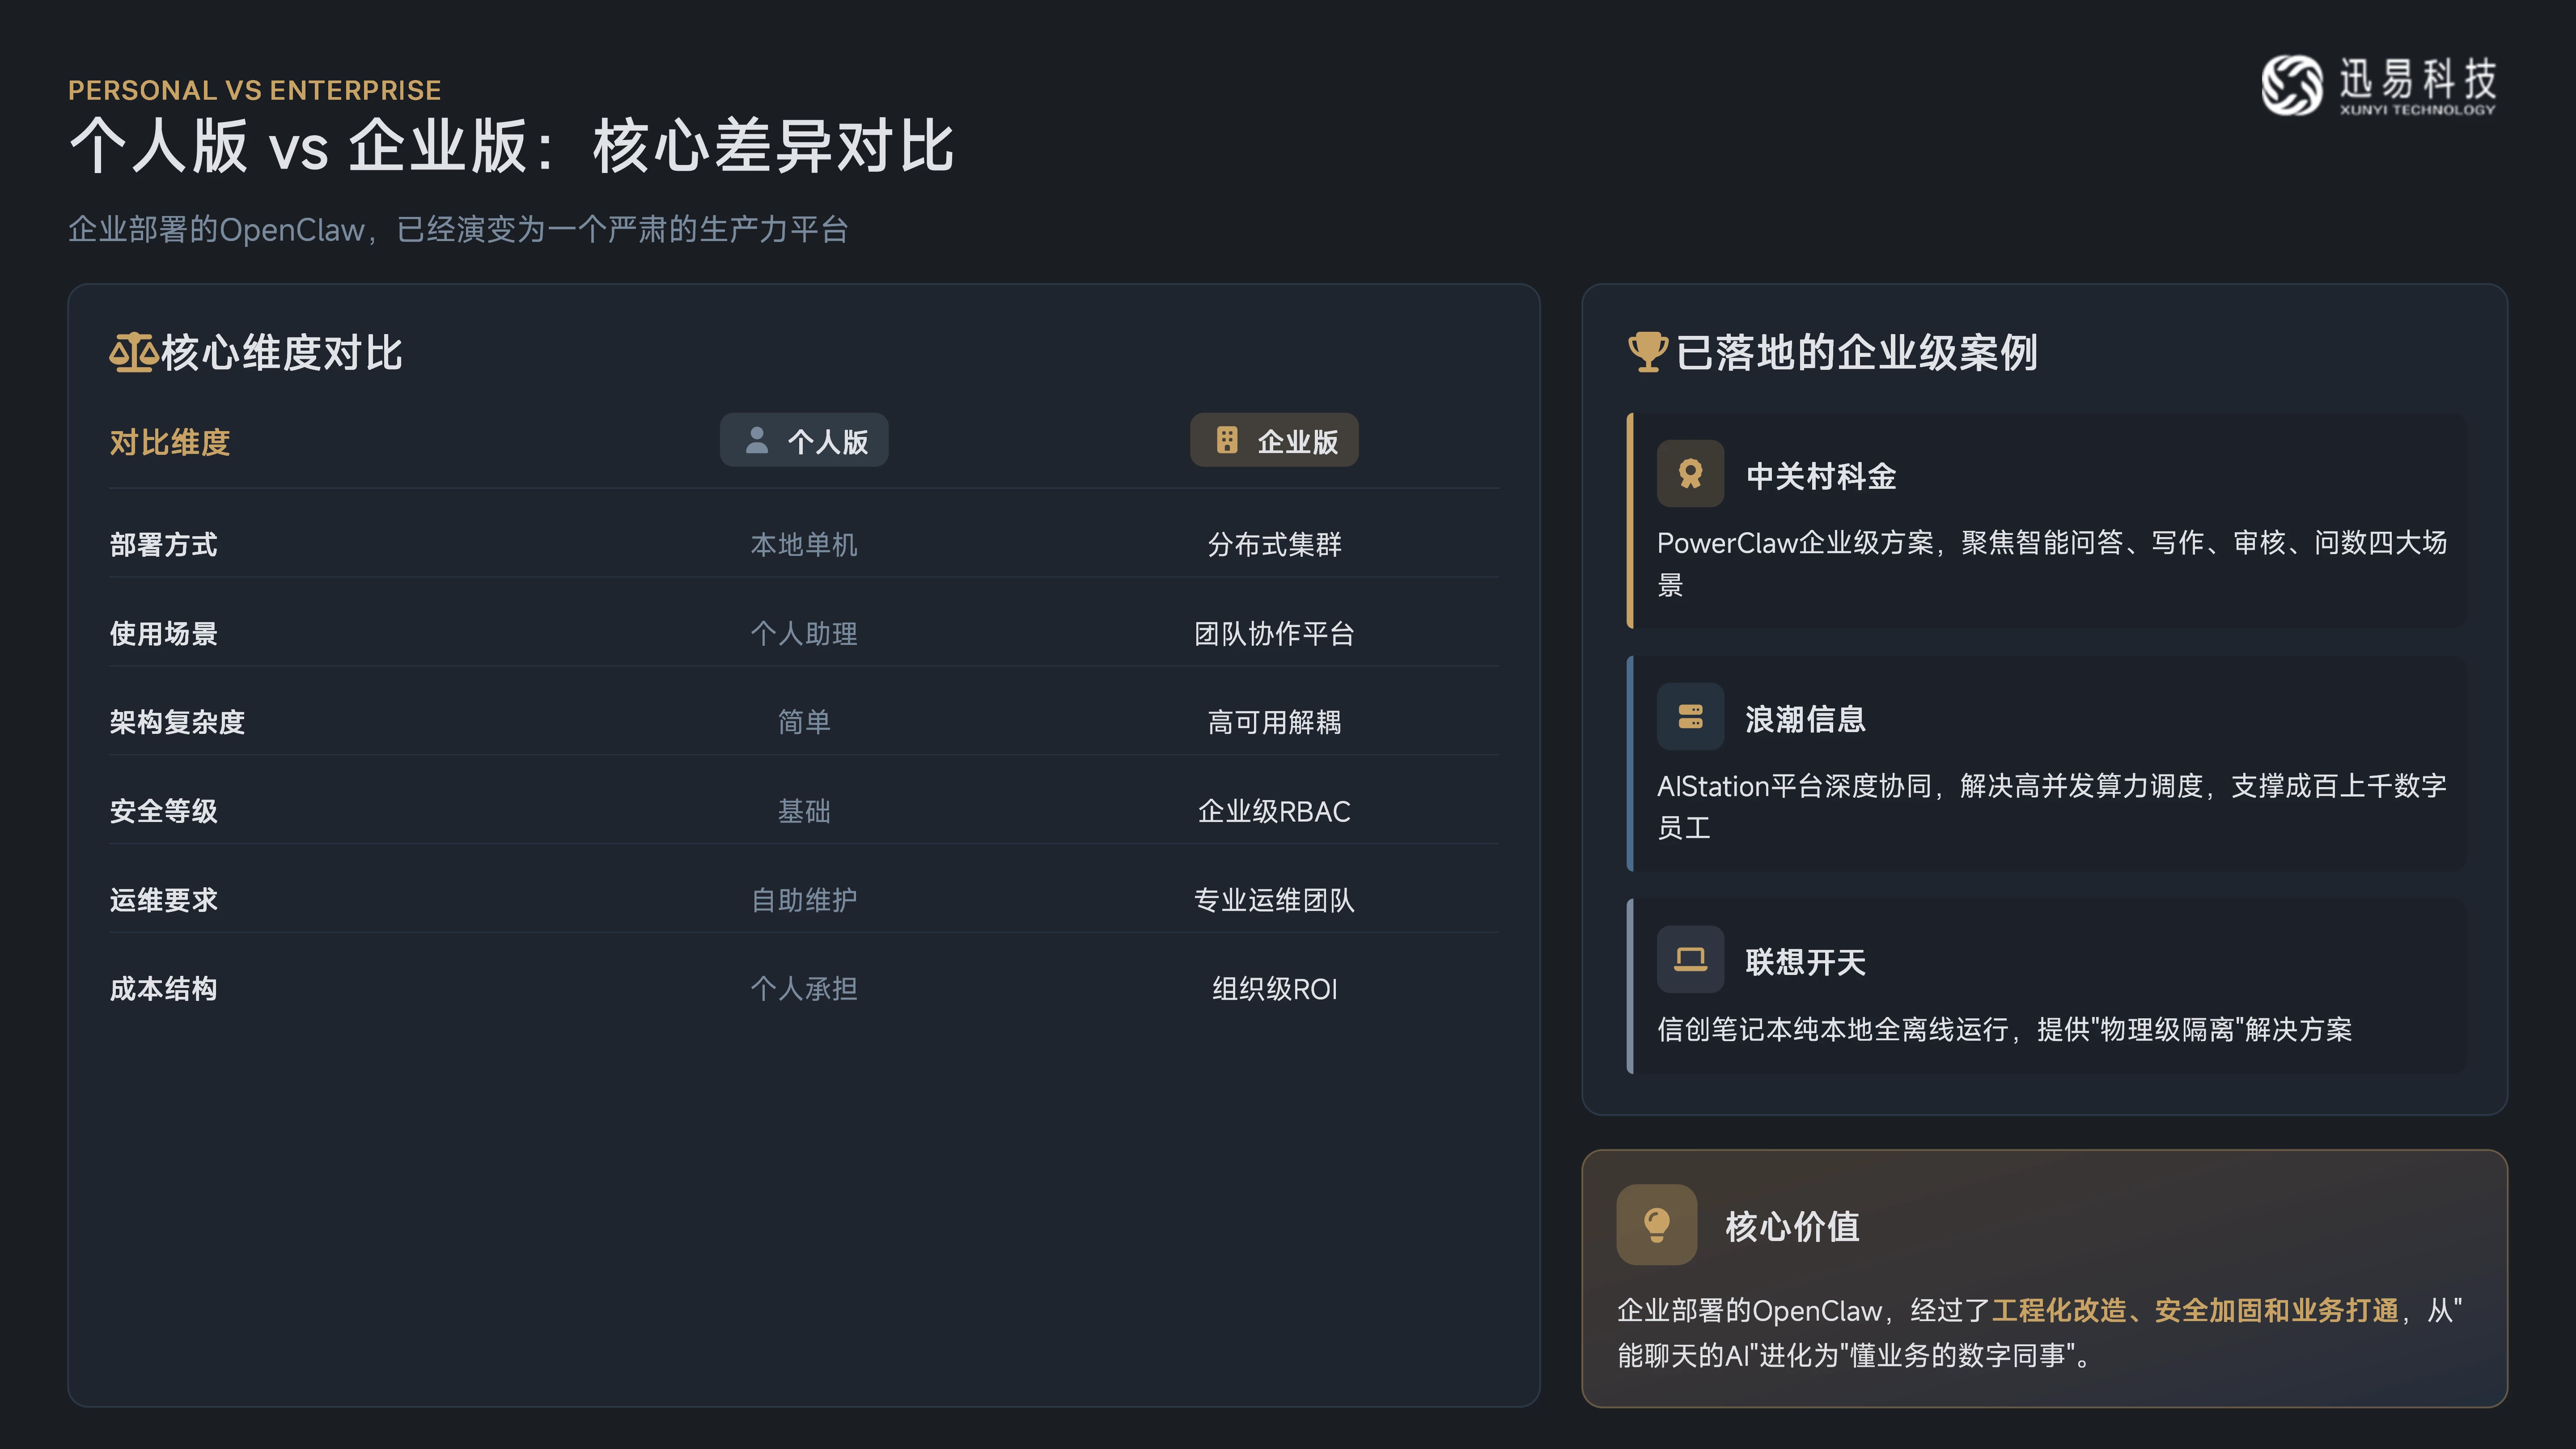Open the 浪潮信息 case title
The width and height of the screenshot is (2576, 1449).
(1805, 719)
